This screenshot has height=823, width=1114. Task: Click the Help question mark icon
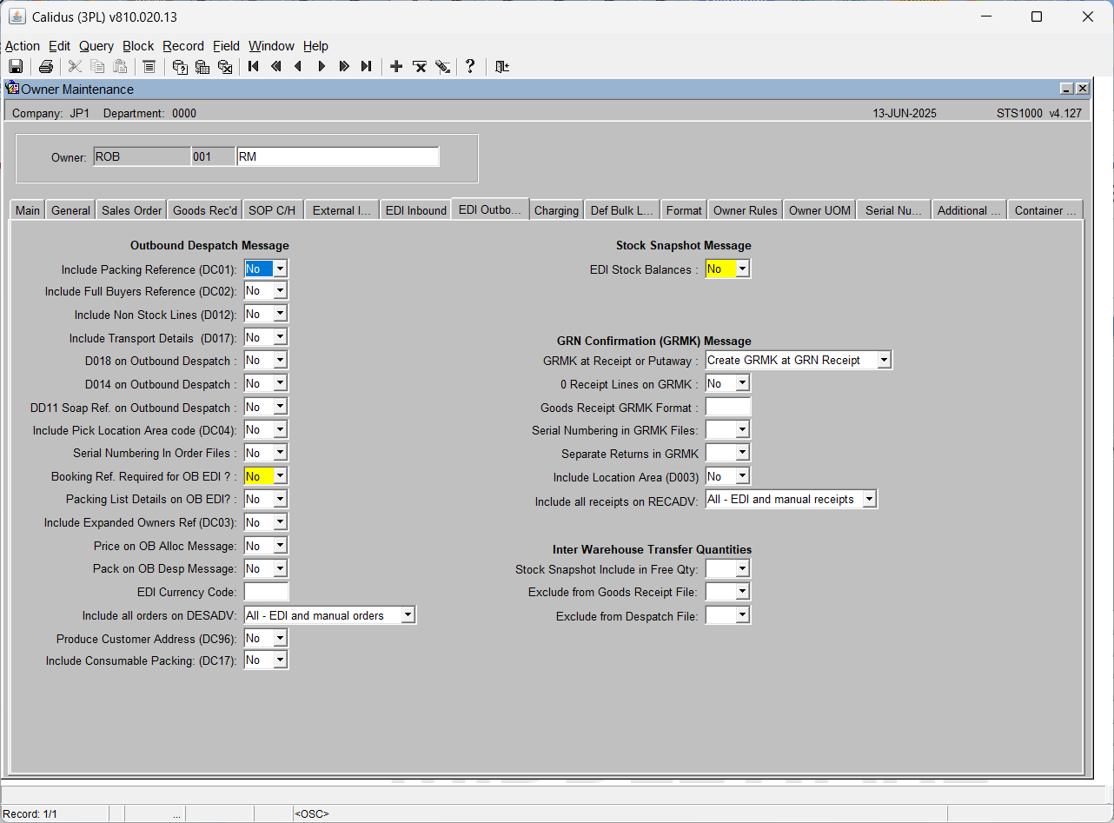click(470, 67)
